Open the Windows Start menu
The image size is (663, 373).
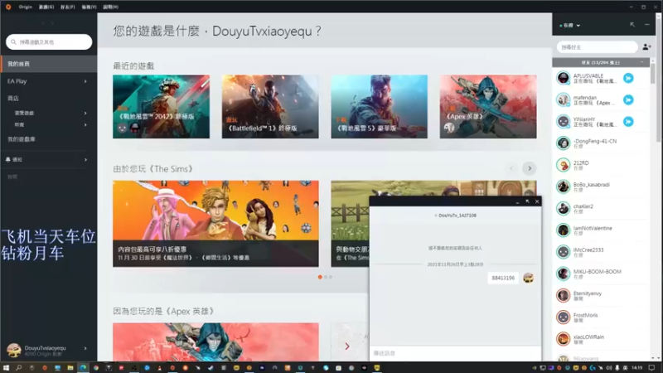click(x=6, y=368)
